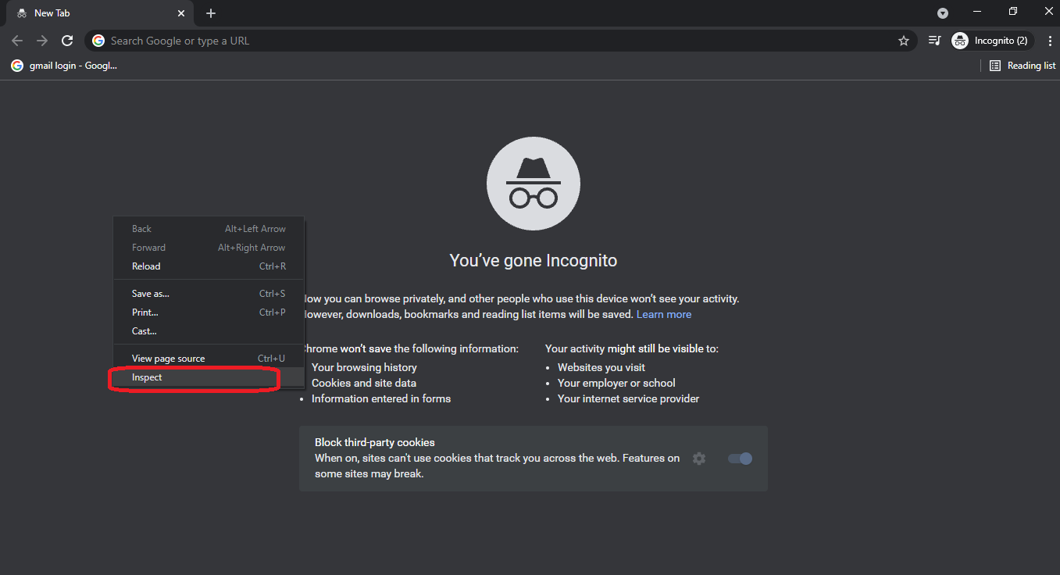Viewport: 1060px width, 575px height.
Task: Click the back navigation arrow
Action: [x=17, y=41]
